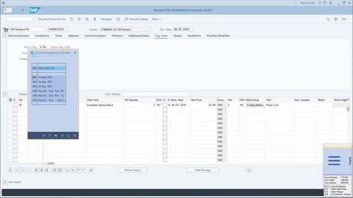Open the search icon in the top toolbar
The height and width of the screenshot is (198, 353).
click(x=328, y=19)
